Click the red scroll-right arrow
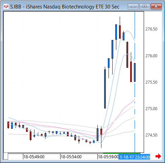Screen dimensions: 165x163 click(x=158, y=156)
